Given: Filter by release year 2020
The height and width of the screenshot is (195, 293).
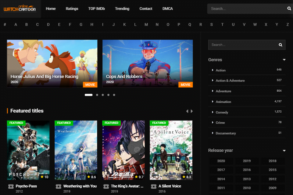Looking at the screenshot, I should click(x=221, y=161).
